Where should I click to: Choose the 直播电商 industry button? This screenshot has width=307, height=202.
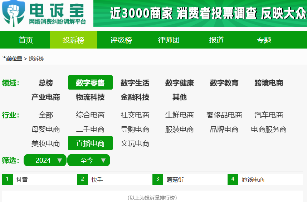[90, 143]
